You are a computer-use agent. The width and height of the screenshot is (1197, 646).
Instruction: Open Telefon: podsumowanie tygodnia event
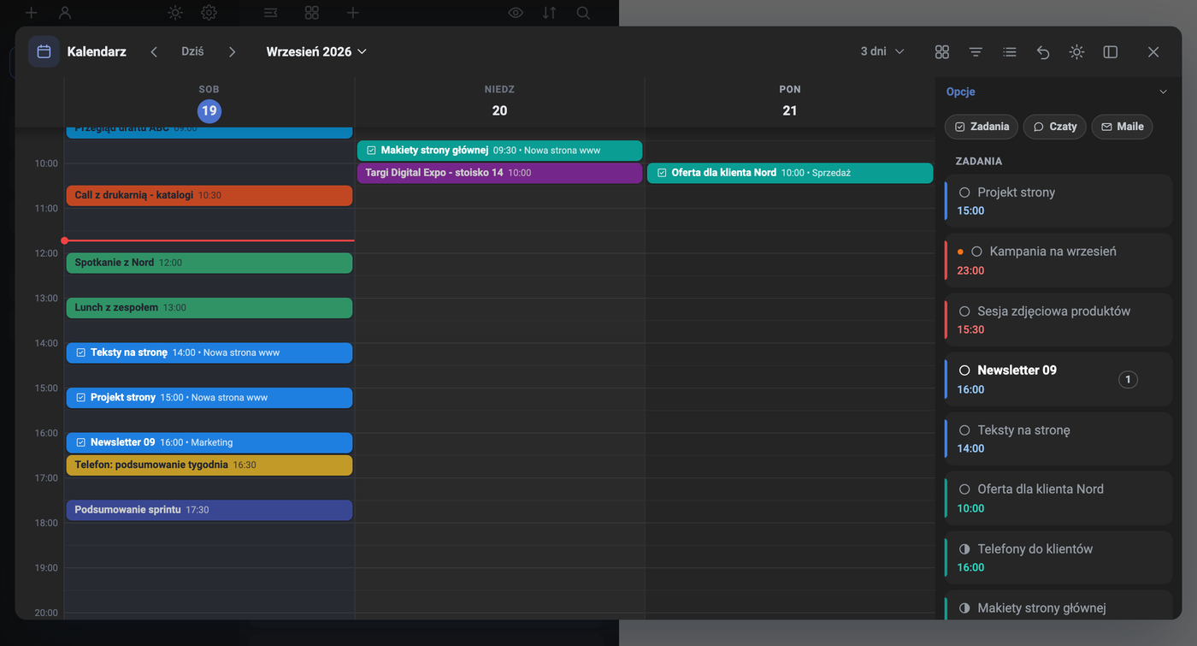click(x=209, y=465)
